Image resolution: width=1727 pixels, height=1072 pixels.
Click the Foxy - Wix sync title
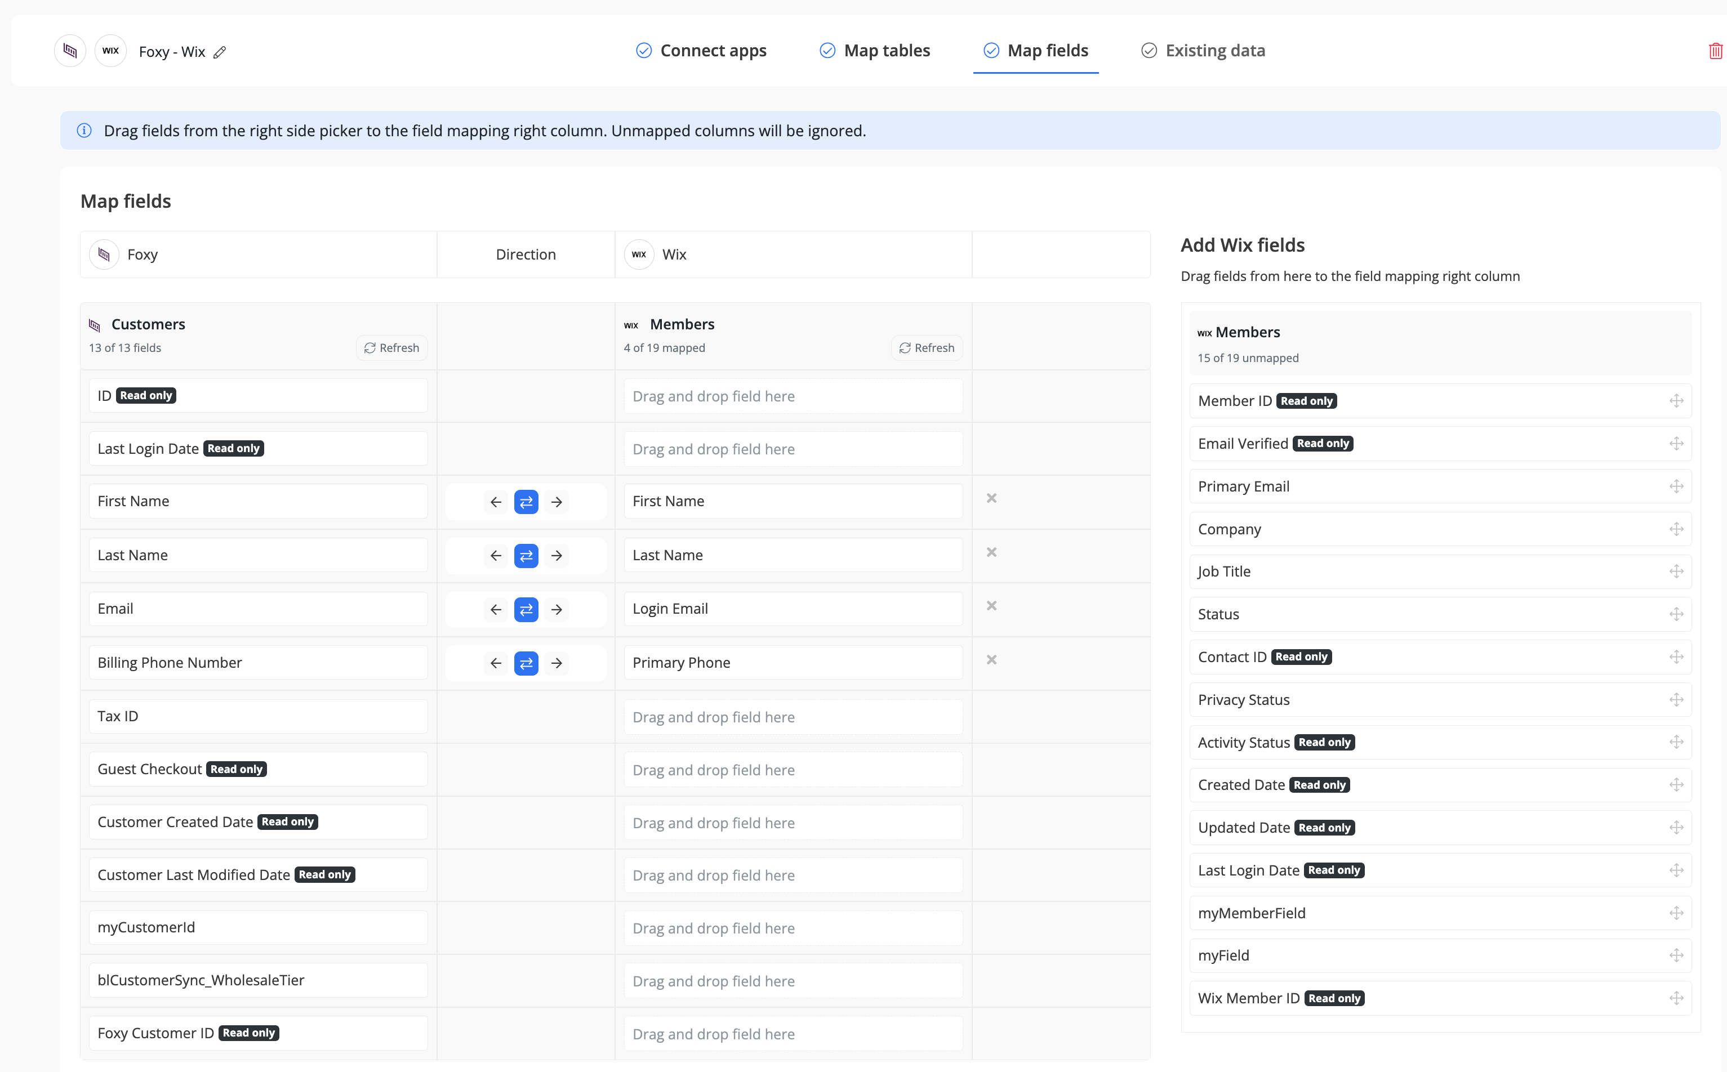pyautogui.click(x=172, y=52)
